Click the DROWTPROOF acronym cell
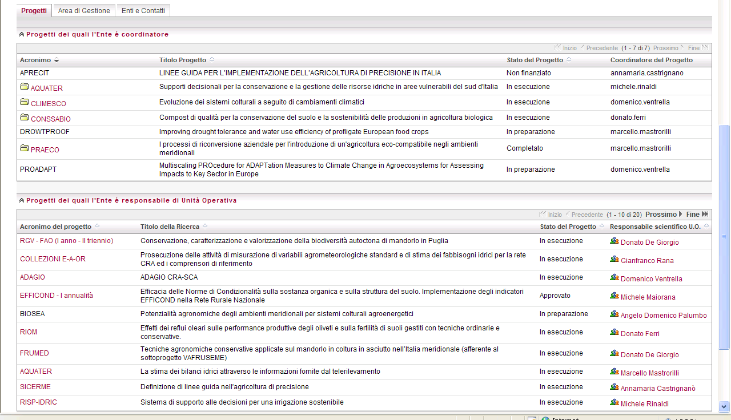Viewport: 731px width, 420px height. [45, 132]
